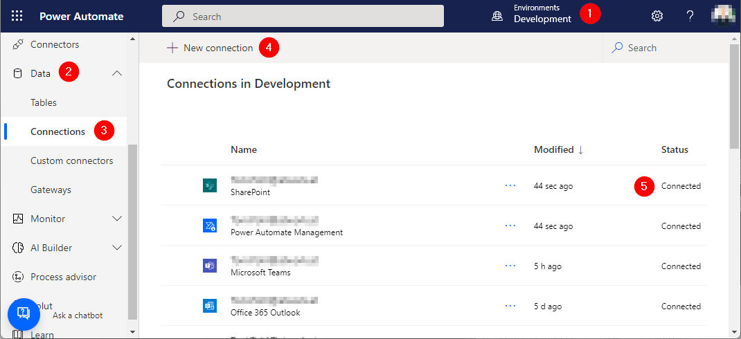Viewport: 741px width, 339px height.
Task: Click the SharePoint connection icon
Action: [x=210, y=185]
